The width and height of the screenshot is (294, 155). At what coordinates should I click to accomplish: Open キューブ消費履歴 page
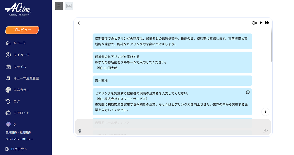pyautogui.click(x=26, y=78)
